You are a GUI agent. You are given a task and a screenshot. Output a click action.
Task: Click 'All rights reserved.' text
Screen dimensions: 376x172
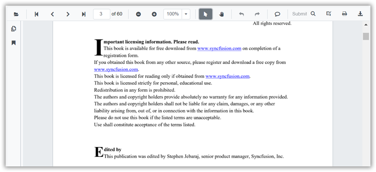point(272,23)
